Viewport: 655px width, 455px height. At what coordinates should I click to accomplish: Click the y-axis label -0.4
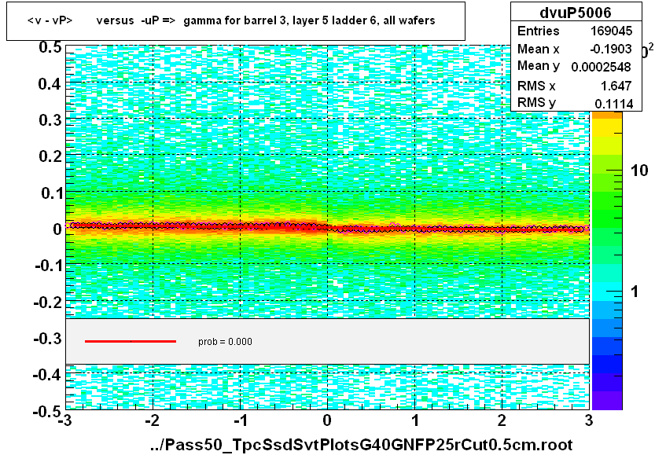[48, 374]
